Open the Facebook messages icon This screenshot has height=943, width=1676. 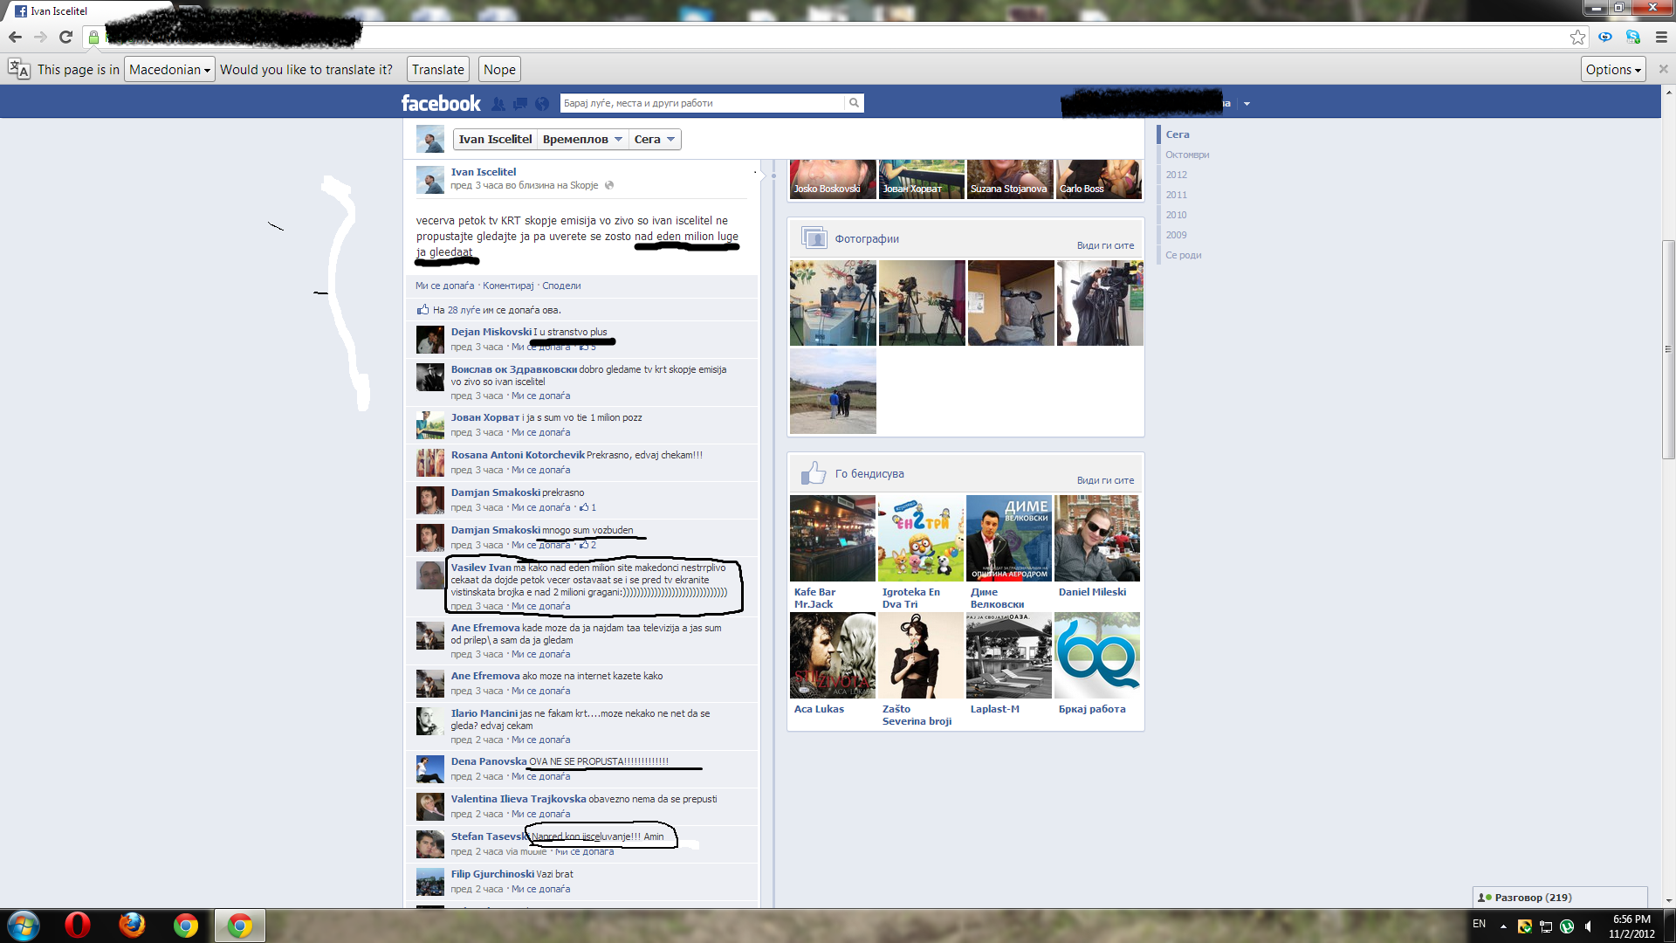(520, 104)
